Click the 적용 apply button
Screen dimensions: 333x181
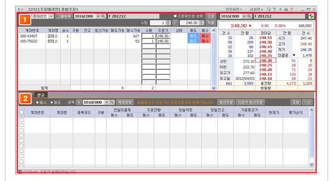tap(211, 23)
